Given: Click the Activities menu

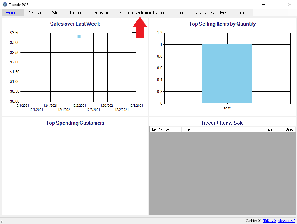Looking at the screenshot, I should point(102,13).
